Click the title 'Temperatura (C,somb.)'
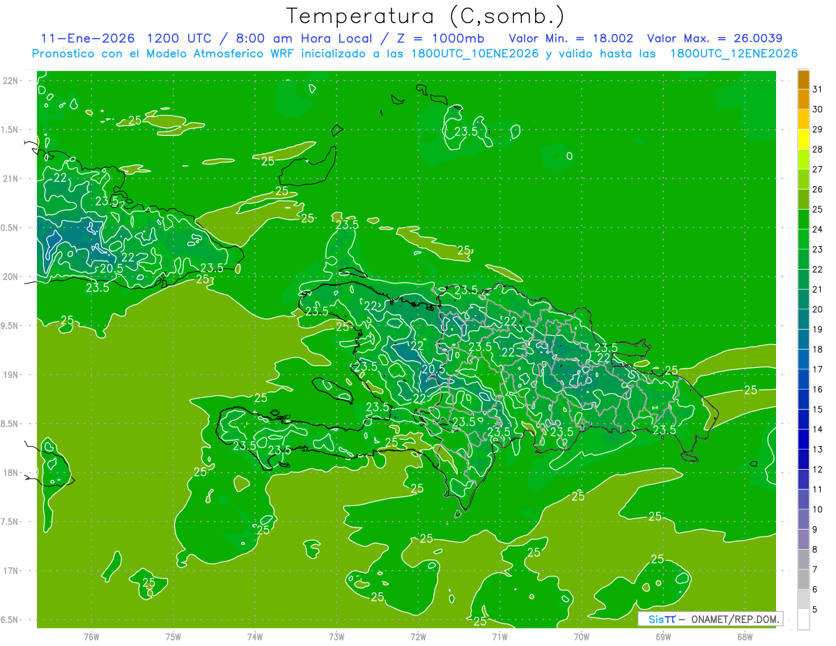Viewport: 836px width, 646px height. [425, 16]
